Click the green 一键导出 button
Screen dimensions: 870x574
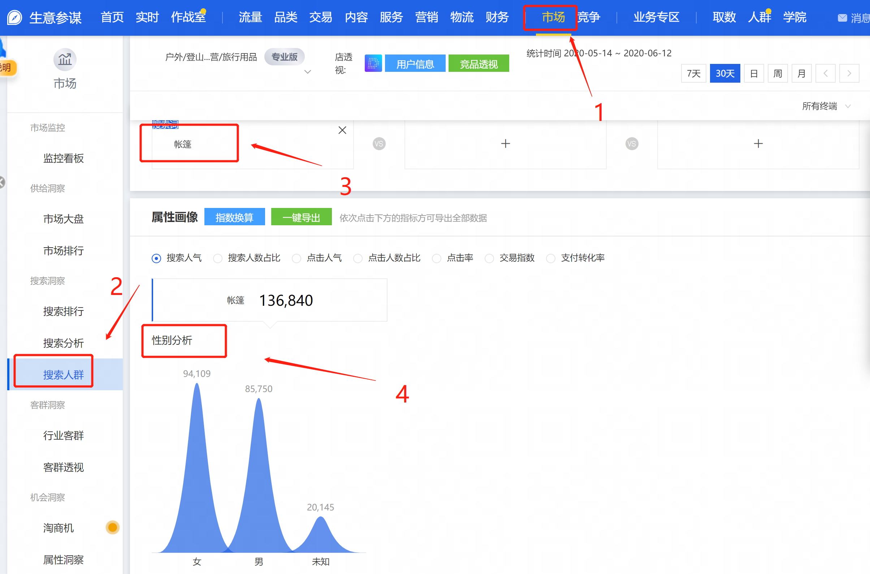(x=301, y=217)
